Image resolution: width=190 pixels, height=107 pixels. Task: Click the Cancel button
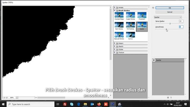(170, 12)
